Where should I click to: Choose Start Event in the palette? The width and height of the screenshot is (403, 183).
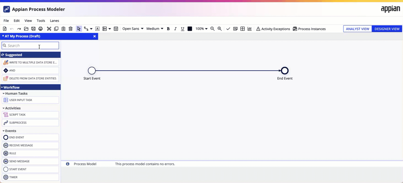click(30, 169)
